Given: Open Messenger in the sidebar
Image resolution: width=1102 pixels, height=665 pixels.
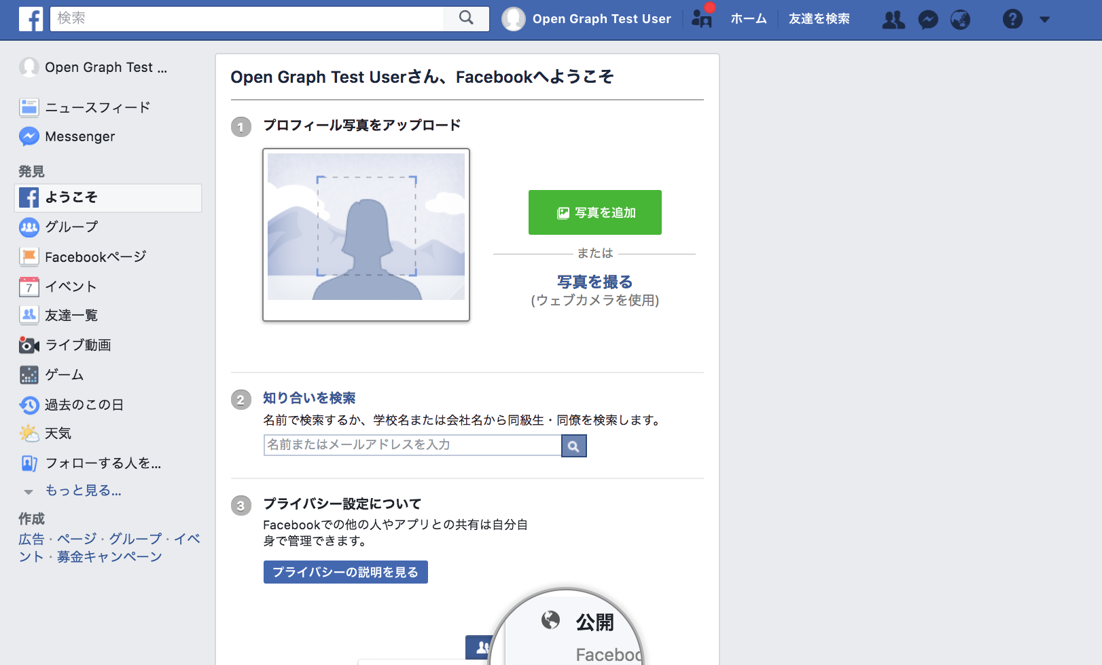Looking at the screenshot, I should (79, 136).
